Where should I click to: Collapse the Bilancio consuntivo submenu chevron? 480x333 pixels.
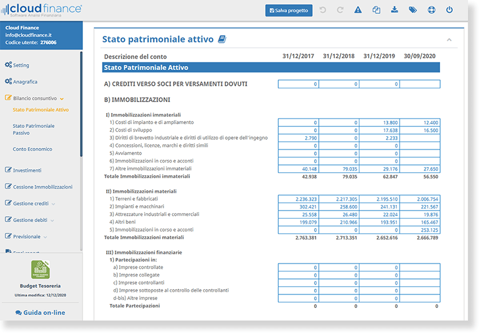(62, 99)
